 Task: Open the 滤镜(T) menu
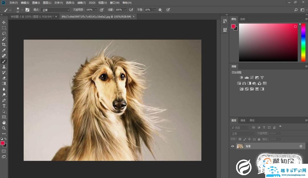[x=82, y=3]
